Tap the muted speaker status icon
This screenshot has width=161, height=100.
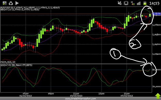tap(120, 3)
